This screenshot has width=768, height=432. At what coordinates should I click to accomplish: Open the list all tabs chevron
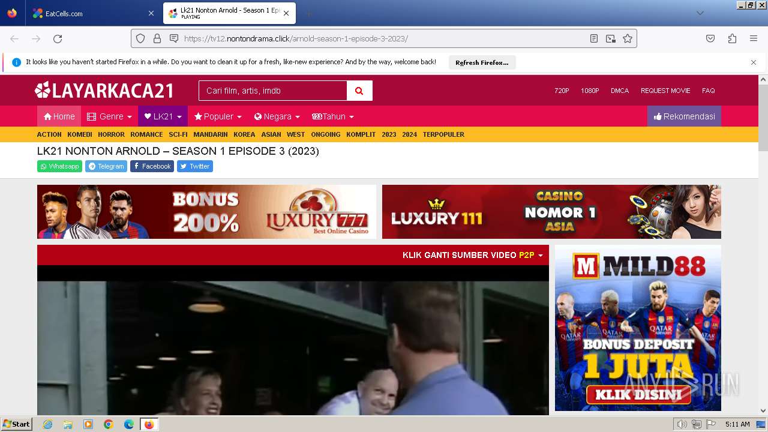click(x=700, y=13)
